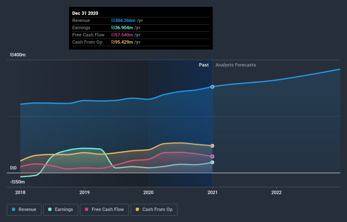Click the 2021 x-axis label
Image resolution: width=347 pixels, height=222 pixels.
click(x=213, y=192)
